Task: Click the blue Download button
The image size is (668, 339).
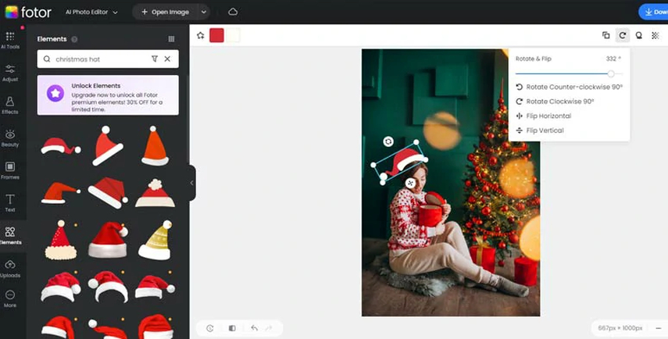Action: click(653, 12)
